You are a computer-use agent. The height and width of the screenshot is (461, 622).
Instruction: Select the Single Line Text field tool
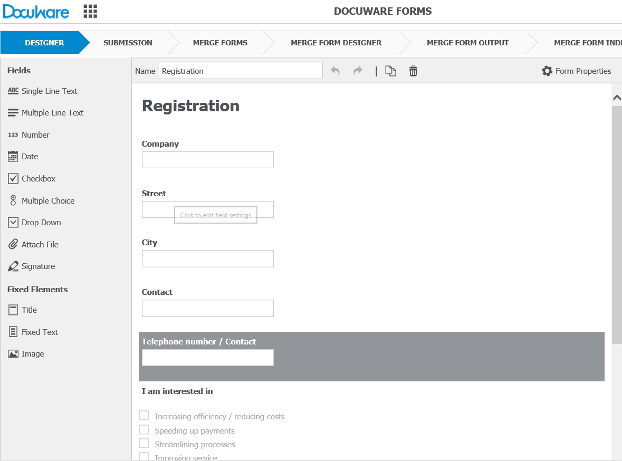[x=49, y=91]
